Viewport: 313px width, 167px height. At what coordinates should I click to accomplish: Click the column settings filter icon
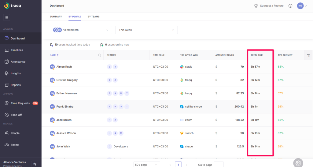tap(308, 55)
